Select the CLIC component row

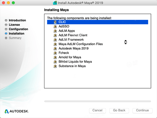[x=98, y=22]
